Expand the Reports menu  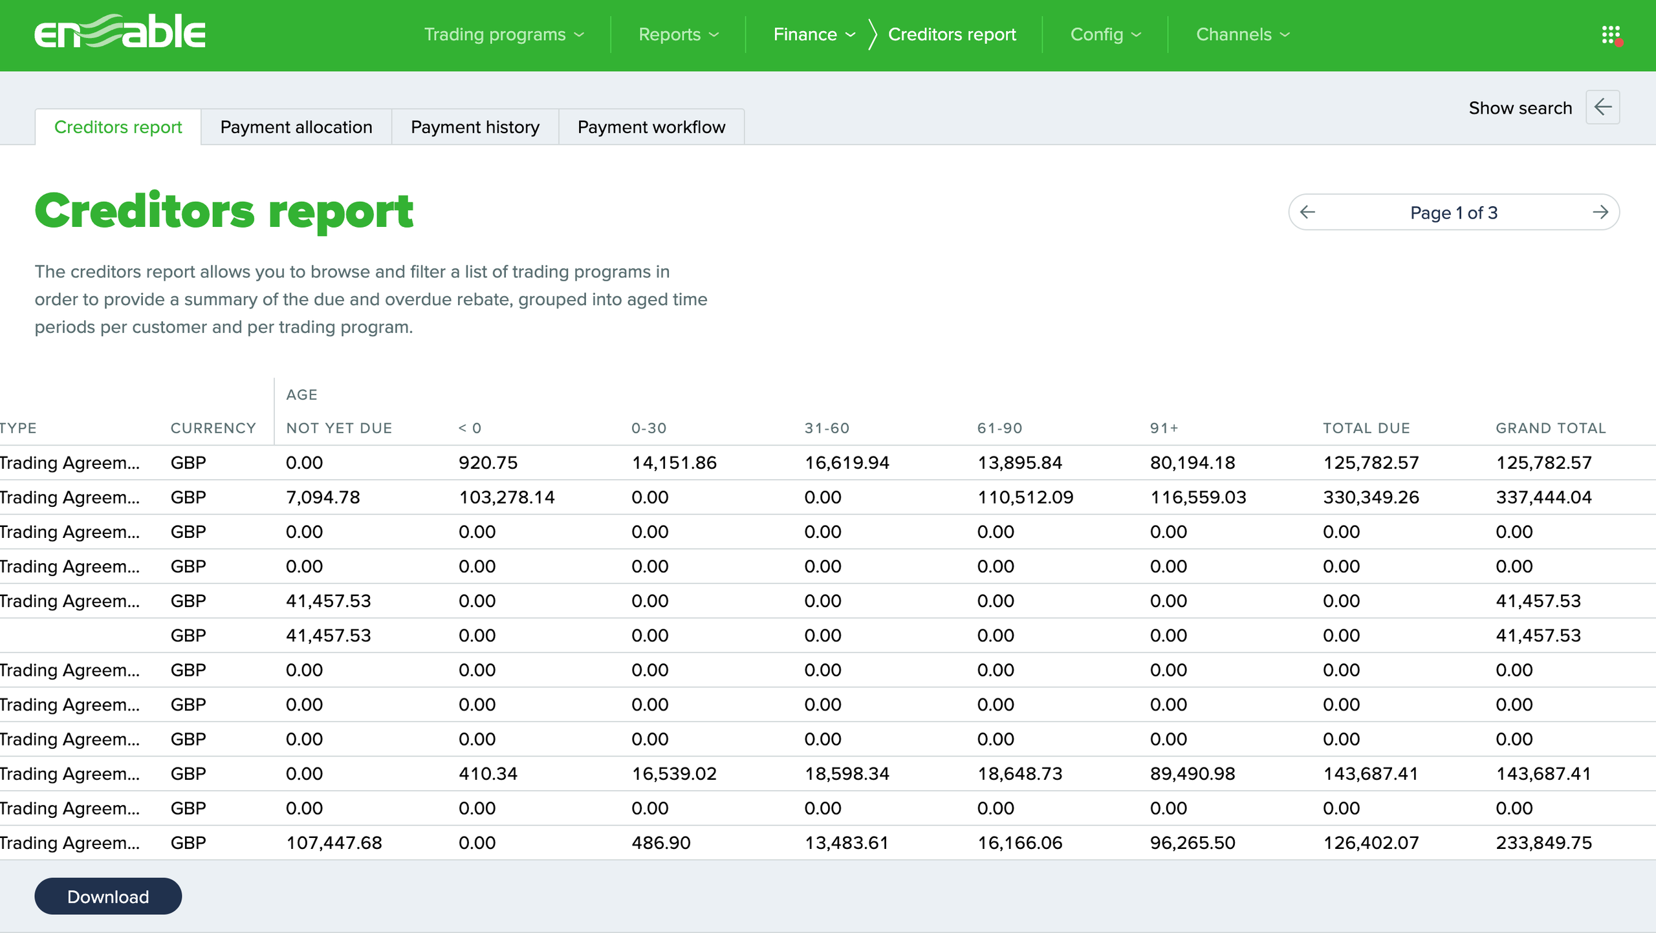[x=679, y=34]
